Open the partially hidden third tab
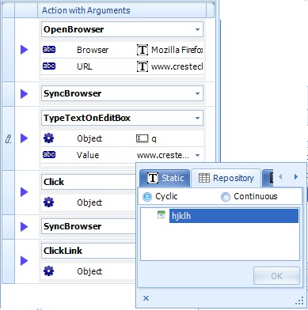The image size is (308, 310). (x=268, y=178)
